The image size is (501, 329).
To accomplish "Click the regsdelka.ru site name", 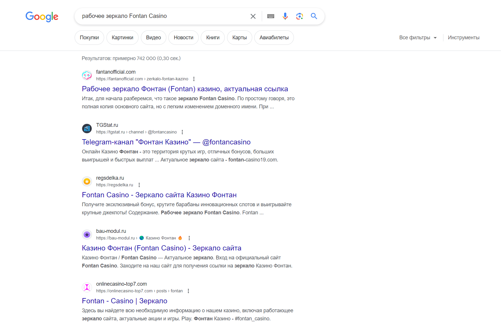I will pyautogui.click(x=110, y=178).
